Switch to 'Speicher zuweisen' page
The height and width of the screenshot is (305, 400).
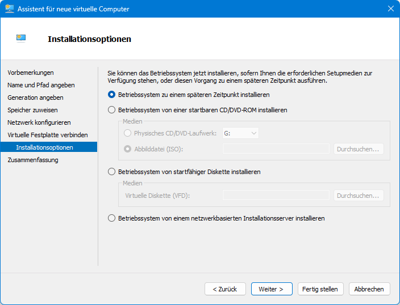coord(32,110)
